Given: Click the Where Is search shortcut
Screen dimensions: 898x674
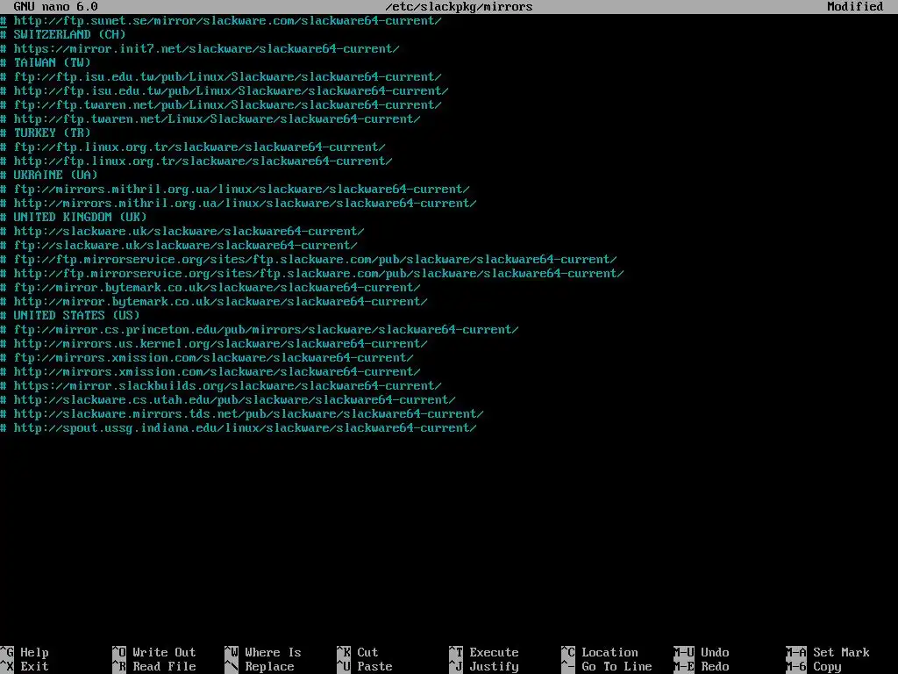Looking at the screenshot, I should (263, 652).
